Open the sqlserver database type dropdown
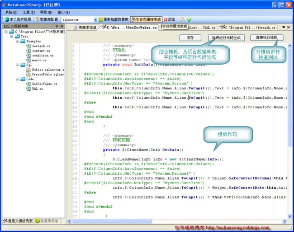Screen dimensions: 294x232 click(x=95, y=20)
